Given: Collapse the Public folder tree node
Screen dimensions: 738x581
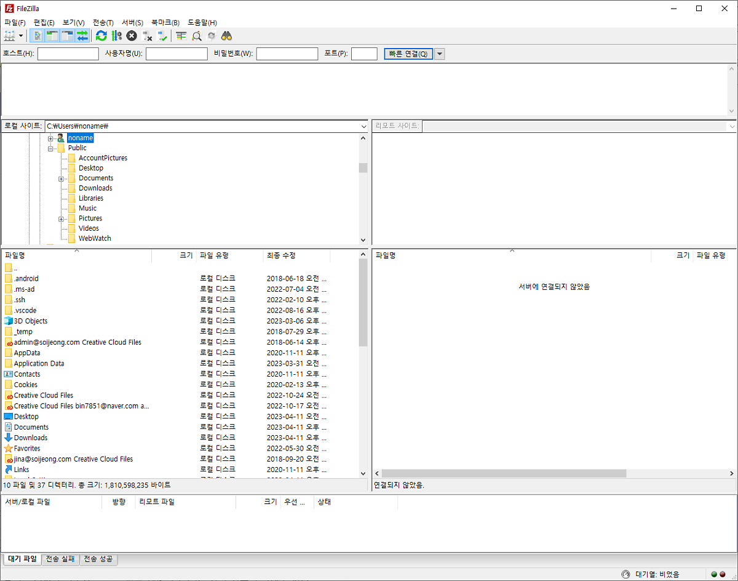Looking at the screenshot, I should (51, 148).
